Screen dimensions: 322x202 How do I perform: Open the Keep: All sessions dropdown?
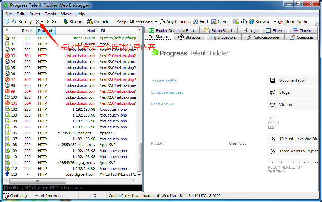coord(137,22)
